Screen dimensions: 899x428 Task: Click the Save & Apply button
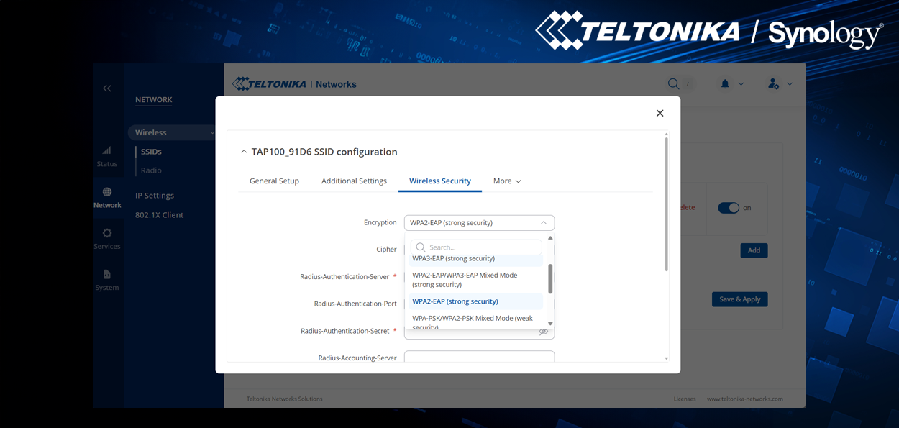pos(739,299)
